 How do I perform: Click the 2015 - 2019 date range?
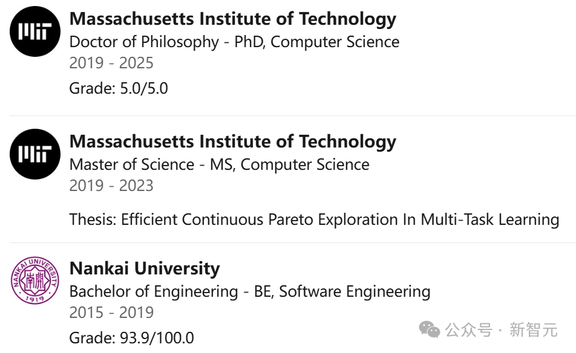[111, 313]
